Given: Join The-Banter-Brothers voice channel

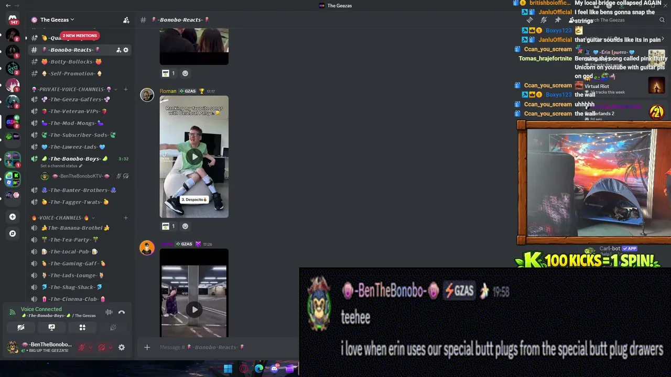Looking at the screenshot, I should (80, 190).
